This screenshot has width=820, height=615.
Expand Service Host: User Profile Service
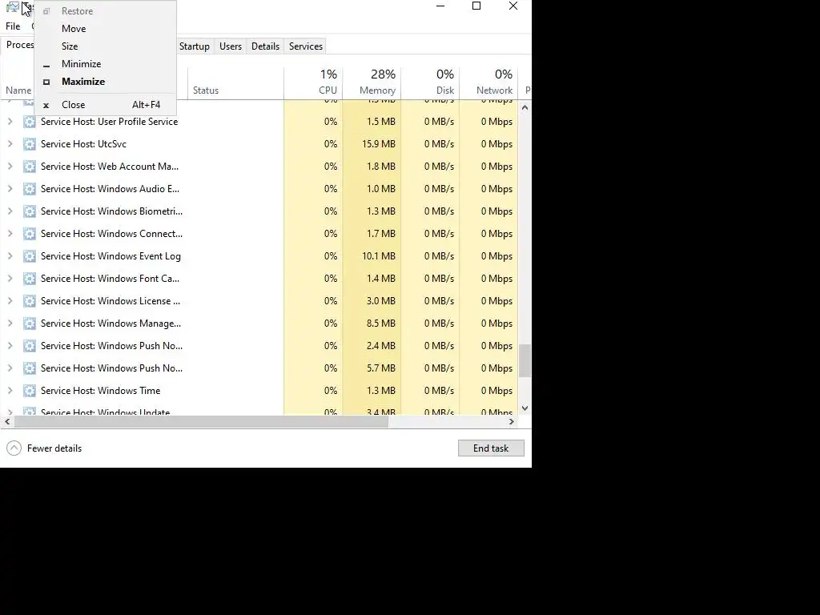[10, 122]
